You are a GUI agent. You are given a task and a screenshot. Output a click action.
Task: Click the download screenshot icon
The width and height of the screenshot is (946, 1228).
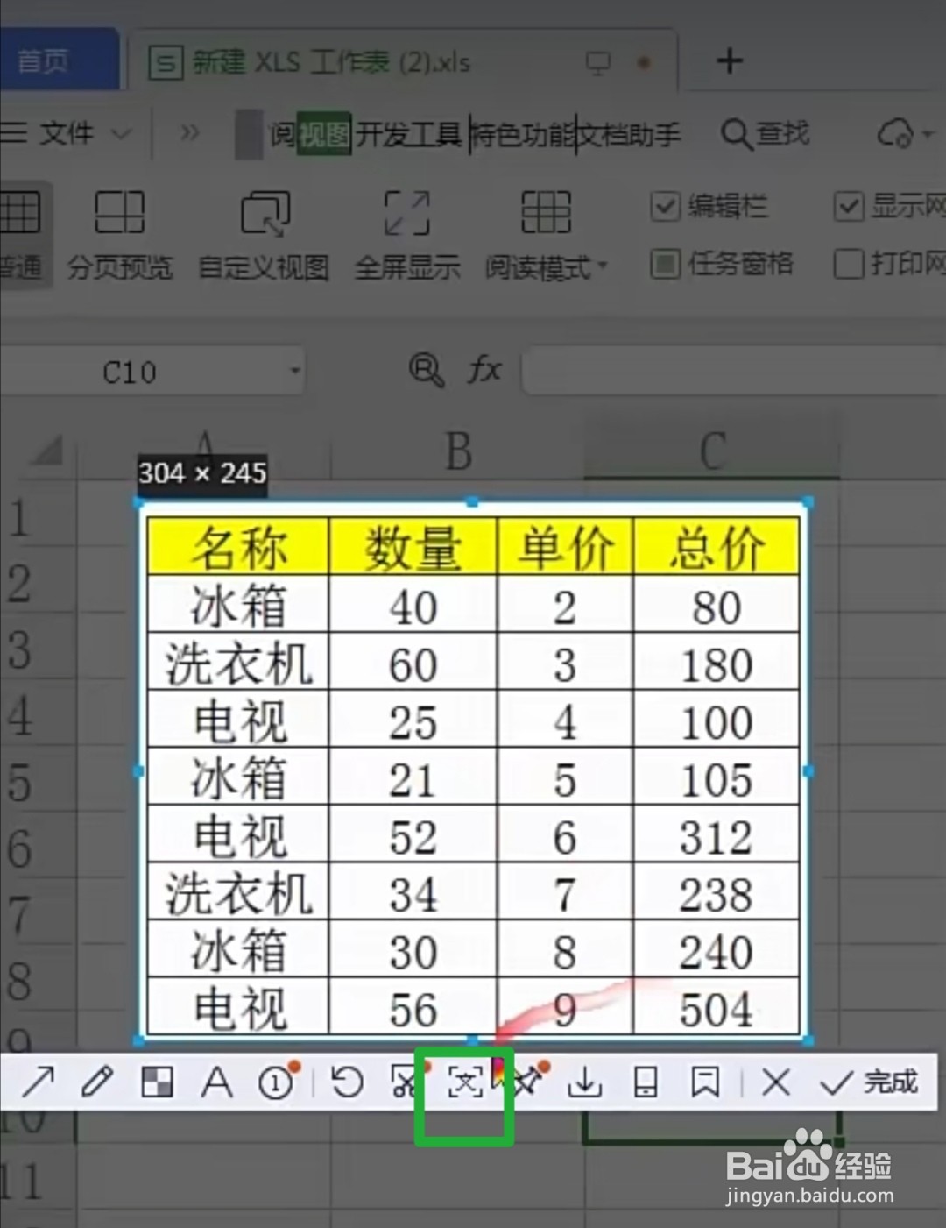coord(584,1082)
